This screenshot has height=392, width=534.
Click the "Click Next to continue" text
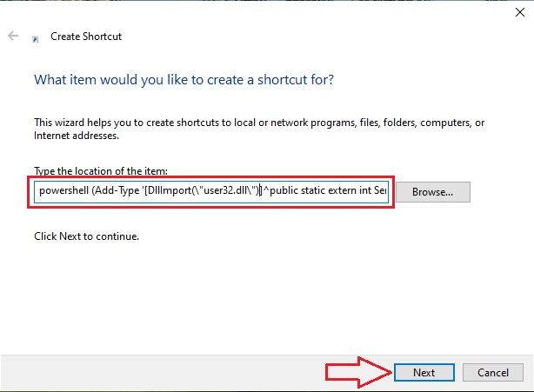[86, 236]
